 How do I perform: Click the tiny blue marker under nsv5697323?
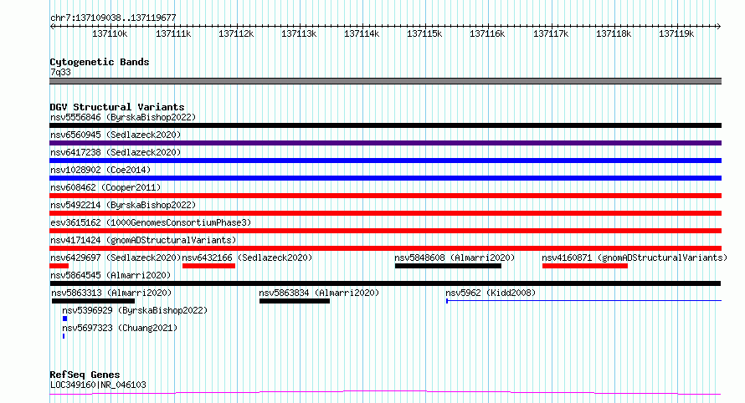click(64, 336)
